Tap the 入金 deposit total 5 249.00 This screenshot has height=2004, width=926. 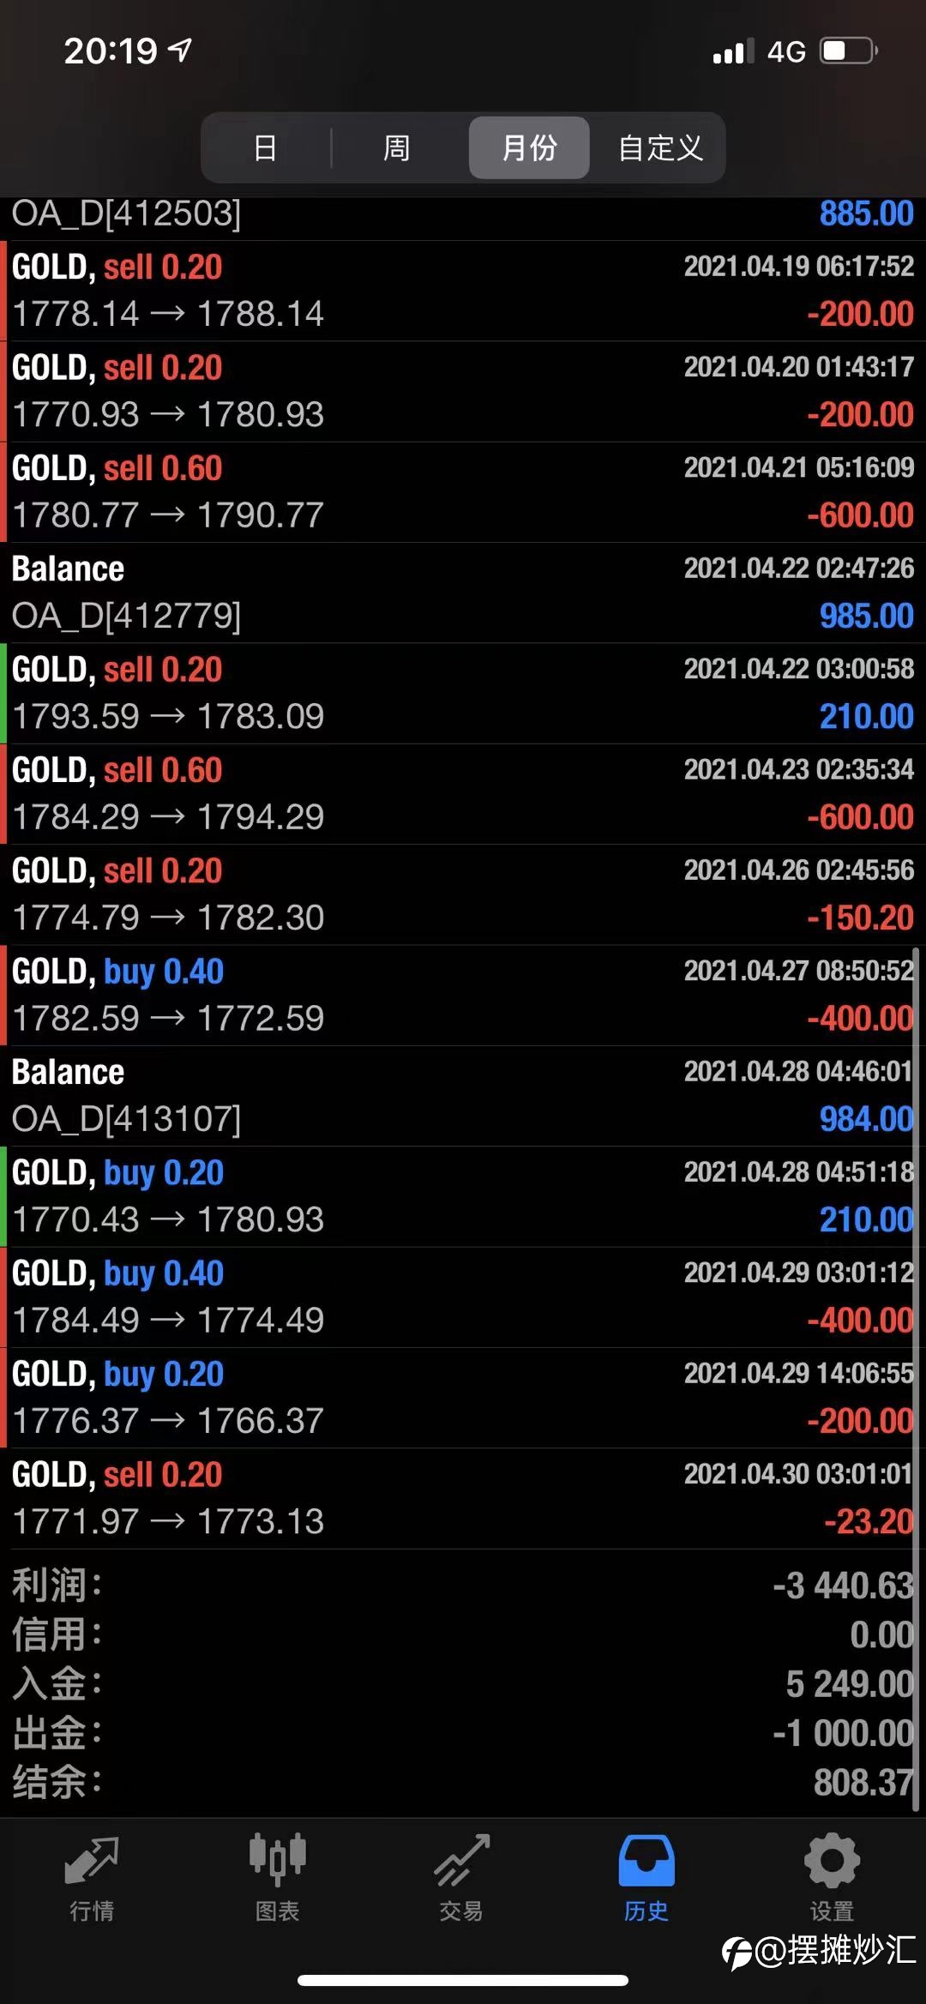click(x=850, y=1684)
